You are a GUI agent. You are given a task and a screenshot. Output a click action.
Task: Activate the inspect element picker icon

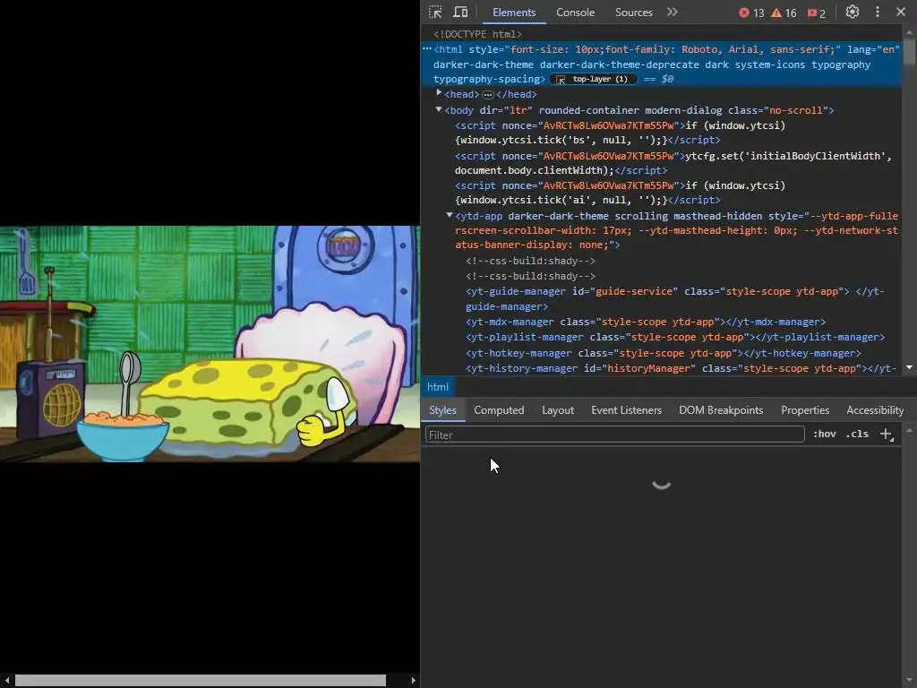435,13
